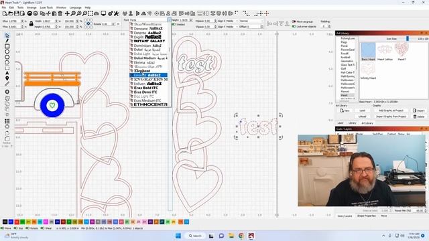
Task: Click the Settings gears icon in the toolbar
Action: click(111, 13)
